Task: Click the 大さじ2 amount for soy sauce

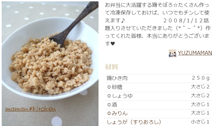Action: tap(200, 96)
